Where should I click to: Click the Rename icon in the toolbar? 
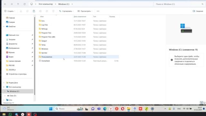tap(40, 11)
